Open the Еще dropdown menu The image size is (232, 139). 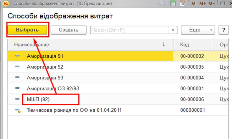tap(198, 30)
